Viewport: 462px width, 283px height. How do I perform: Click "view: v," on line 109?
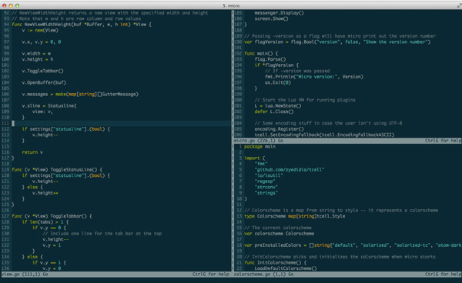tap(42, 112)
